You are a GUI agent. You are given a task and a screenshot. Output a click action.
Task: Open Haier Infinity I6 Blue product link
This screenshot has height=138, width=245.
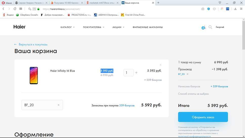(x=62, y=71)
